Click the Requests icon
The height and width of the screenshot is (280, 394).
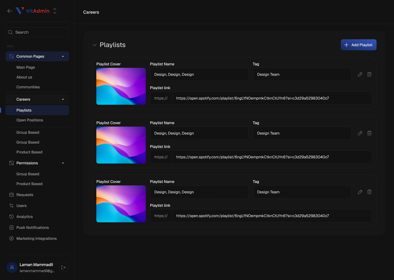tap(11, 195)
